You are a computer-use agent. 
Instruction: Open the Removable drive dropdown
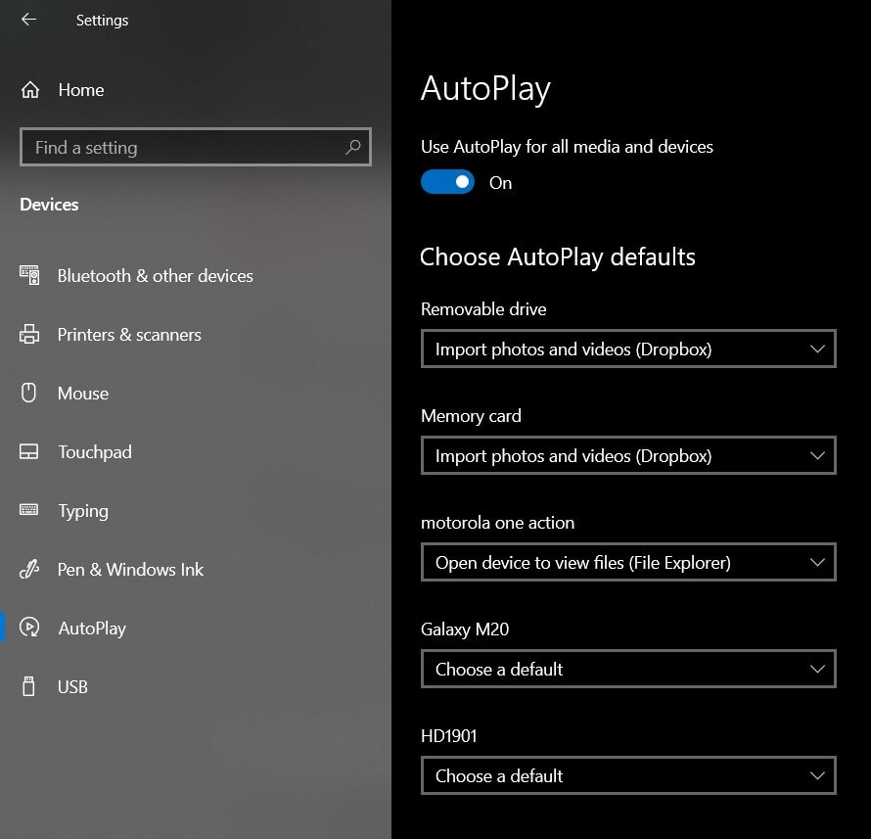point(628,349)
